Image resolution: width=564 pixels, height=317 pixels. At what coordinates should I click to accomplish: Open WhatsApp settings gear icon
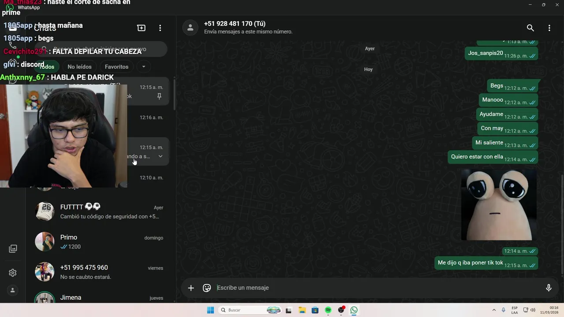coord(13,273)
